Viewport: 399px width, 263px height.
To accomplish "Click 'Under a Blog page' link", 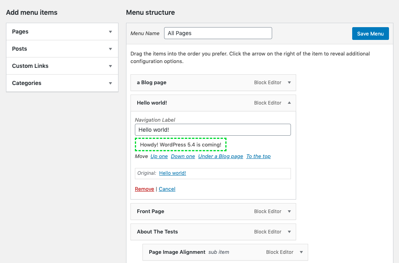I will [221, 156].
